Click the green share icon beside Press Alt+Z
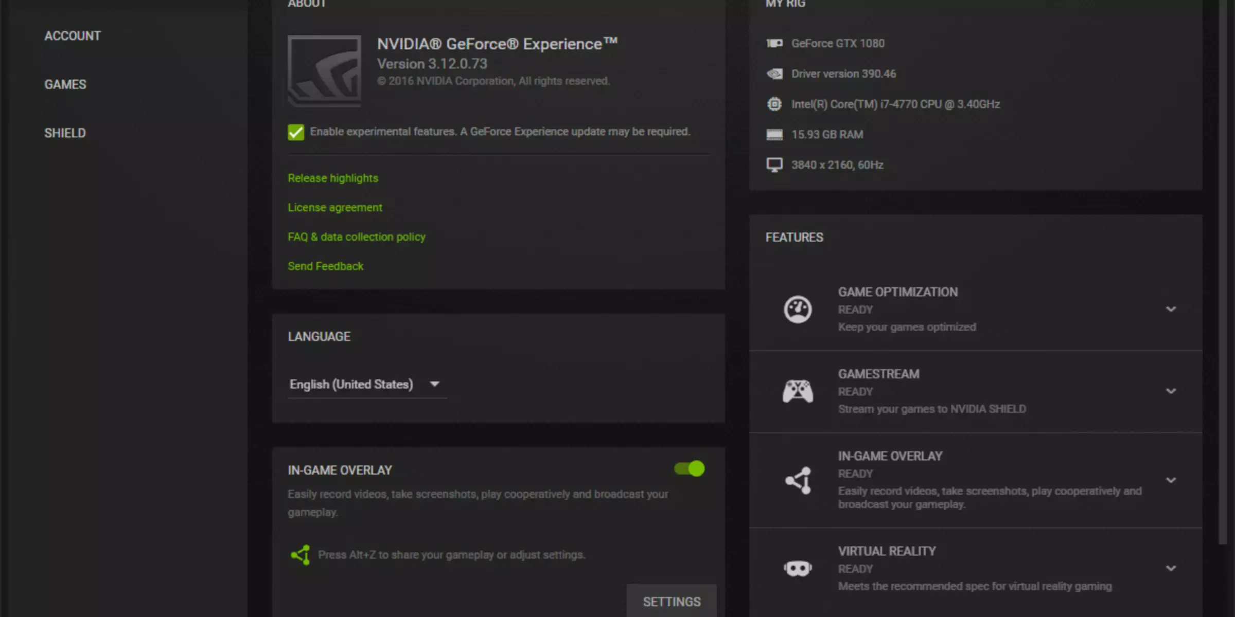The width and height of the screenshot is (1235, 617). click(301, 555)
